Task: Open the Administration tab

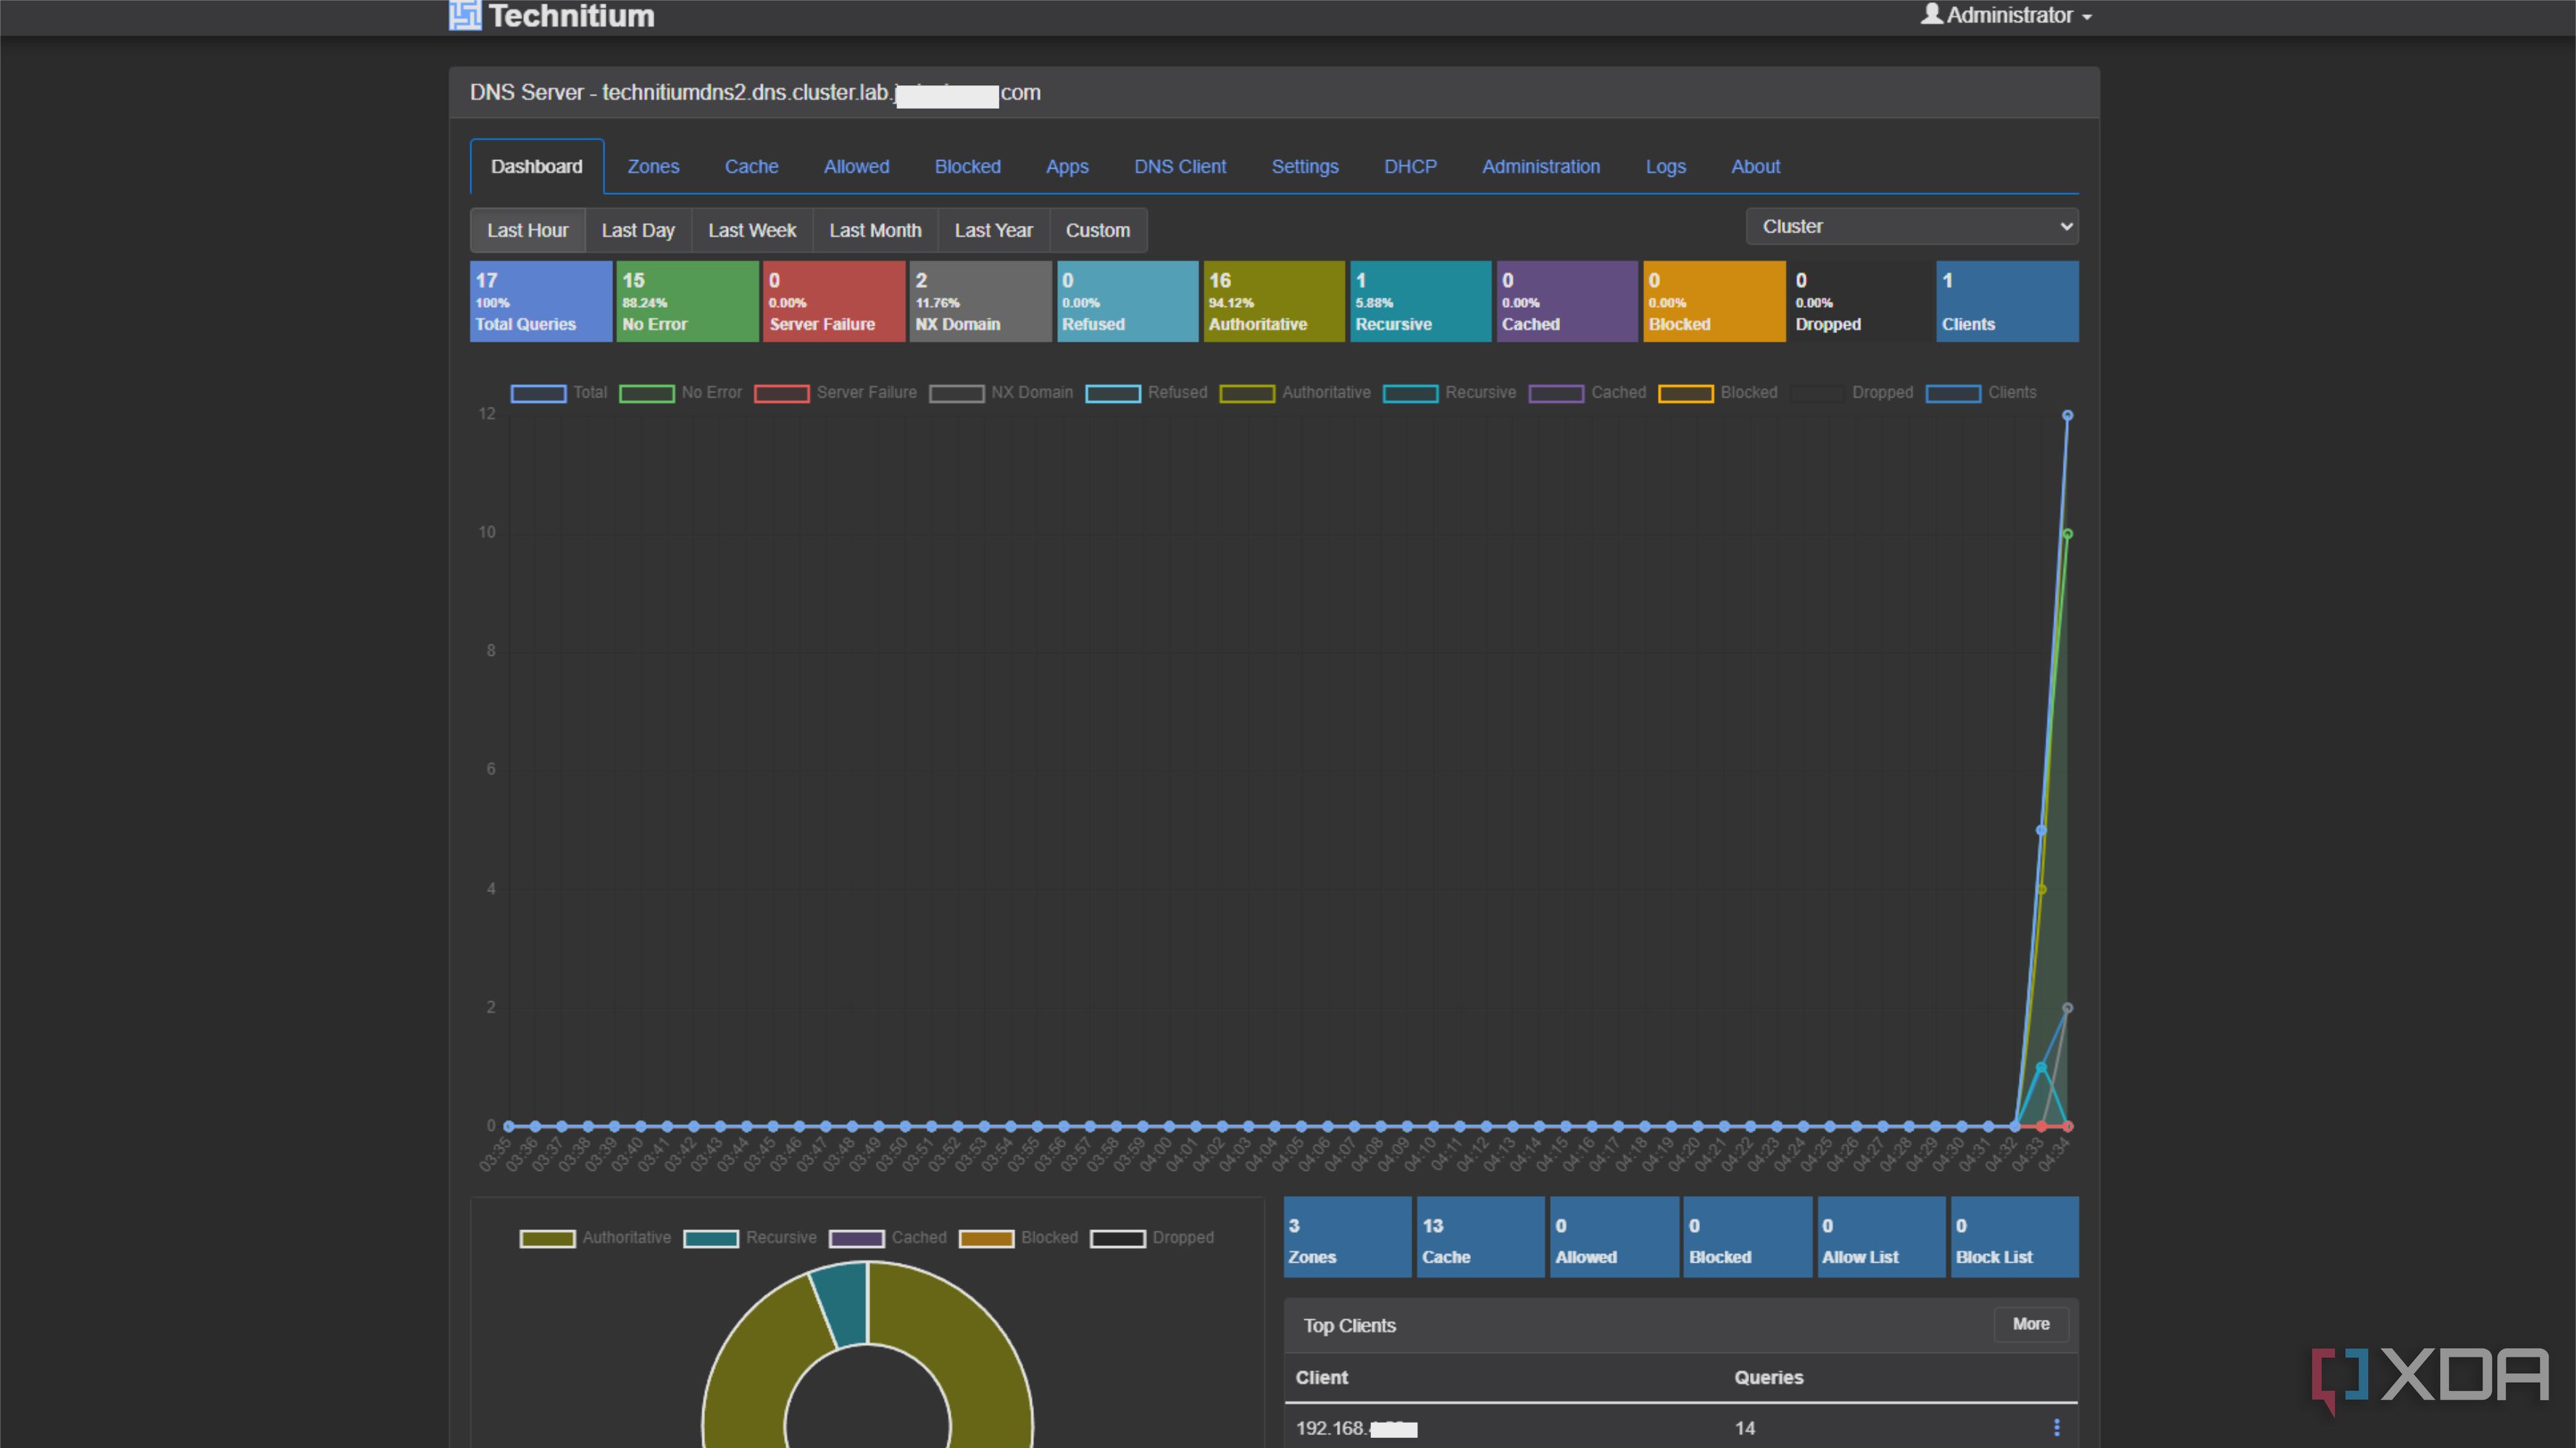Action: 1541,167
